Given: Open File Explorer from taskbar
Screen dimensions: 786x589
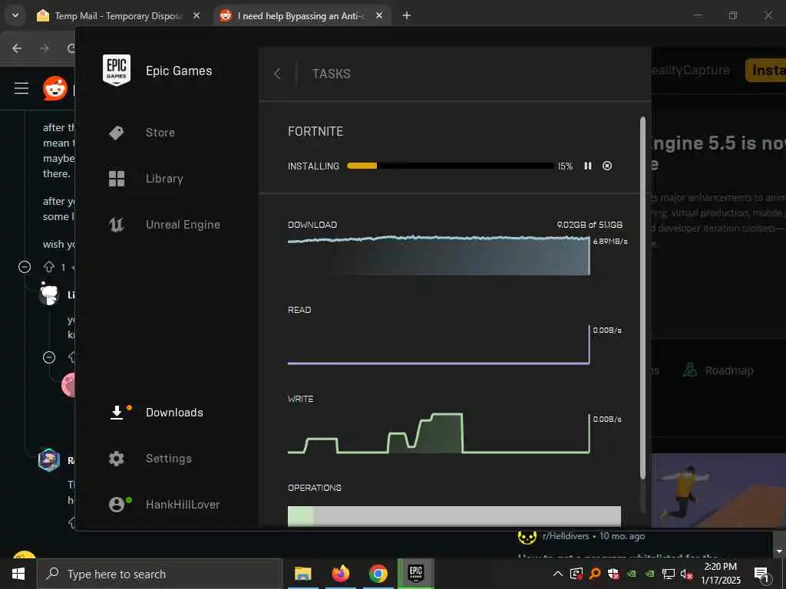Looking at the screenshot, I should pyautogui.click(x=302, y=574).
